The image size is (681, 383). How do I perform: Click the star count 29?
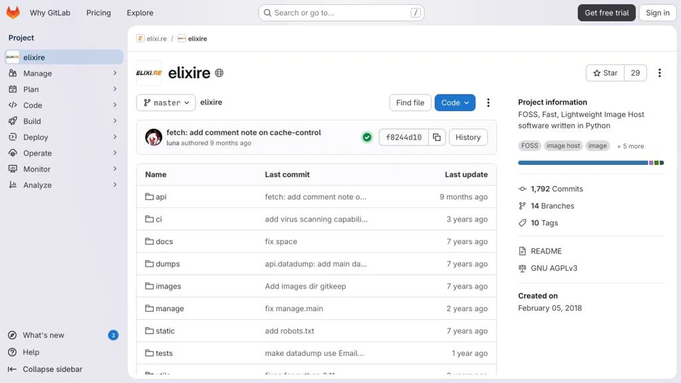[x=635, y=73]
